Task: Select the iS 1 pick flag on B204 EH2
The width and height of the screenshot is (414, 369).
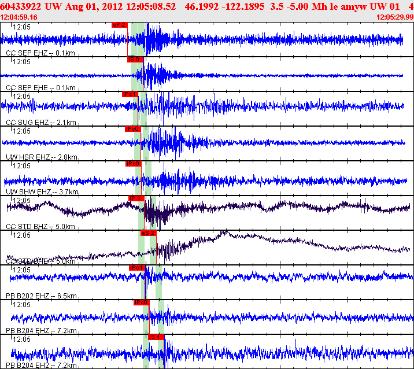Action: [x=157, y=337]
